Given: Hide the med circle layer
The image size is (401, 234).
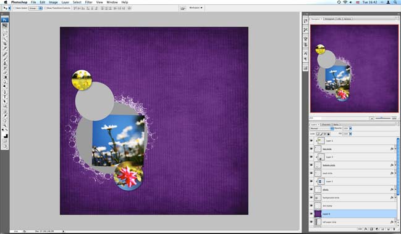Looking at the screenshot, I should 311,173.
